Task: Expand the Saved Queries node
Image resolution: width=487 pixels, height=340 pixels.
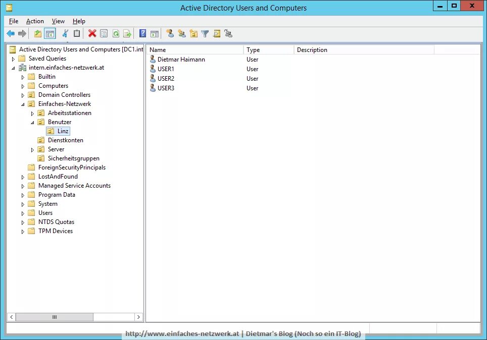Action: pos(13,59)
